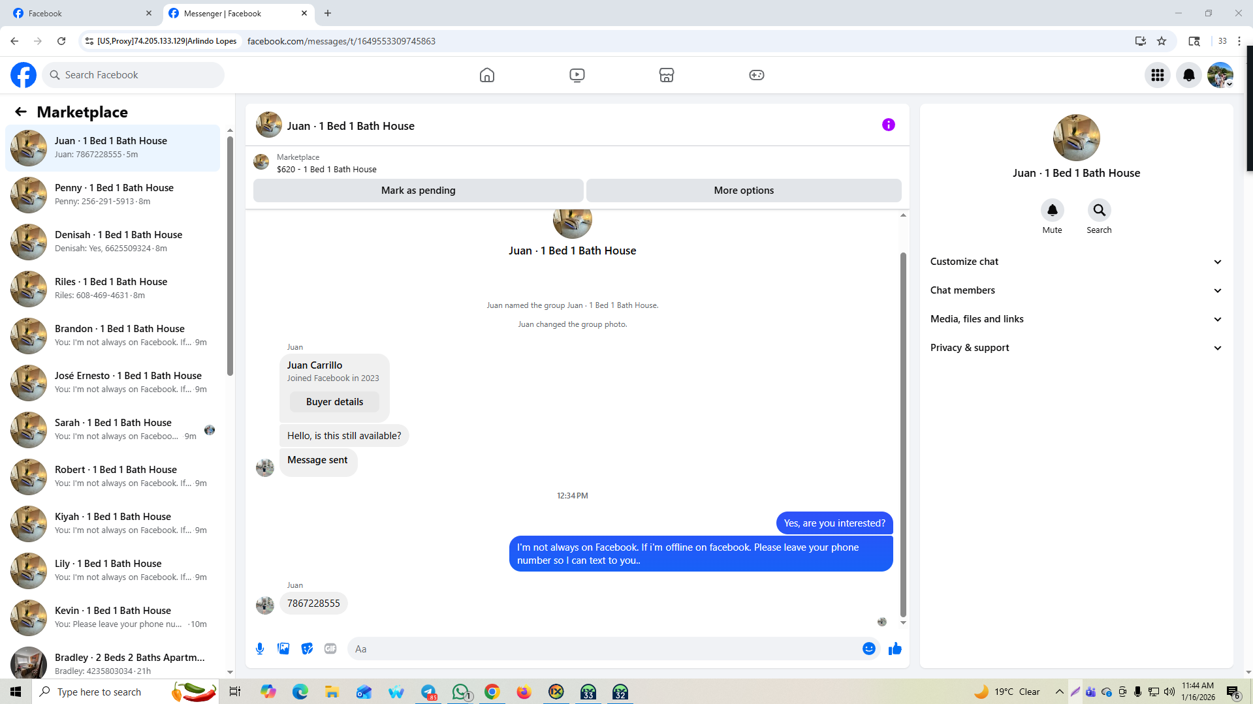Expand the Chat members section
The image size is (1253, 704).
click(x=1076, y=290)
